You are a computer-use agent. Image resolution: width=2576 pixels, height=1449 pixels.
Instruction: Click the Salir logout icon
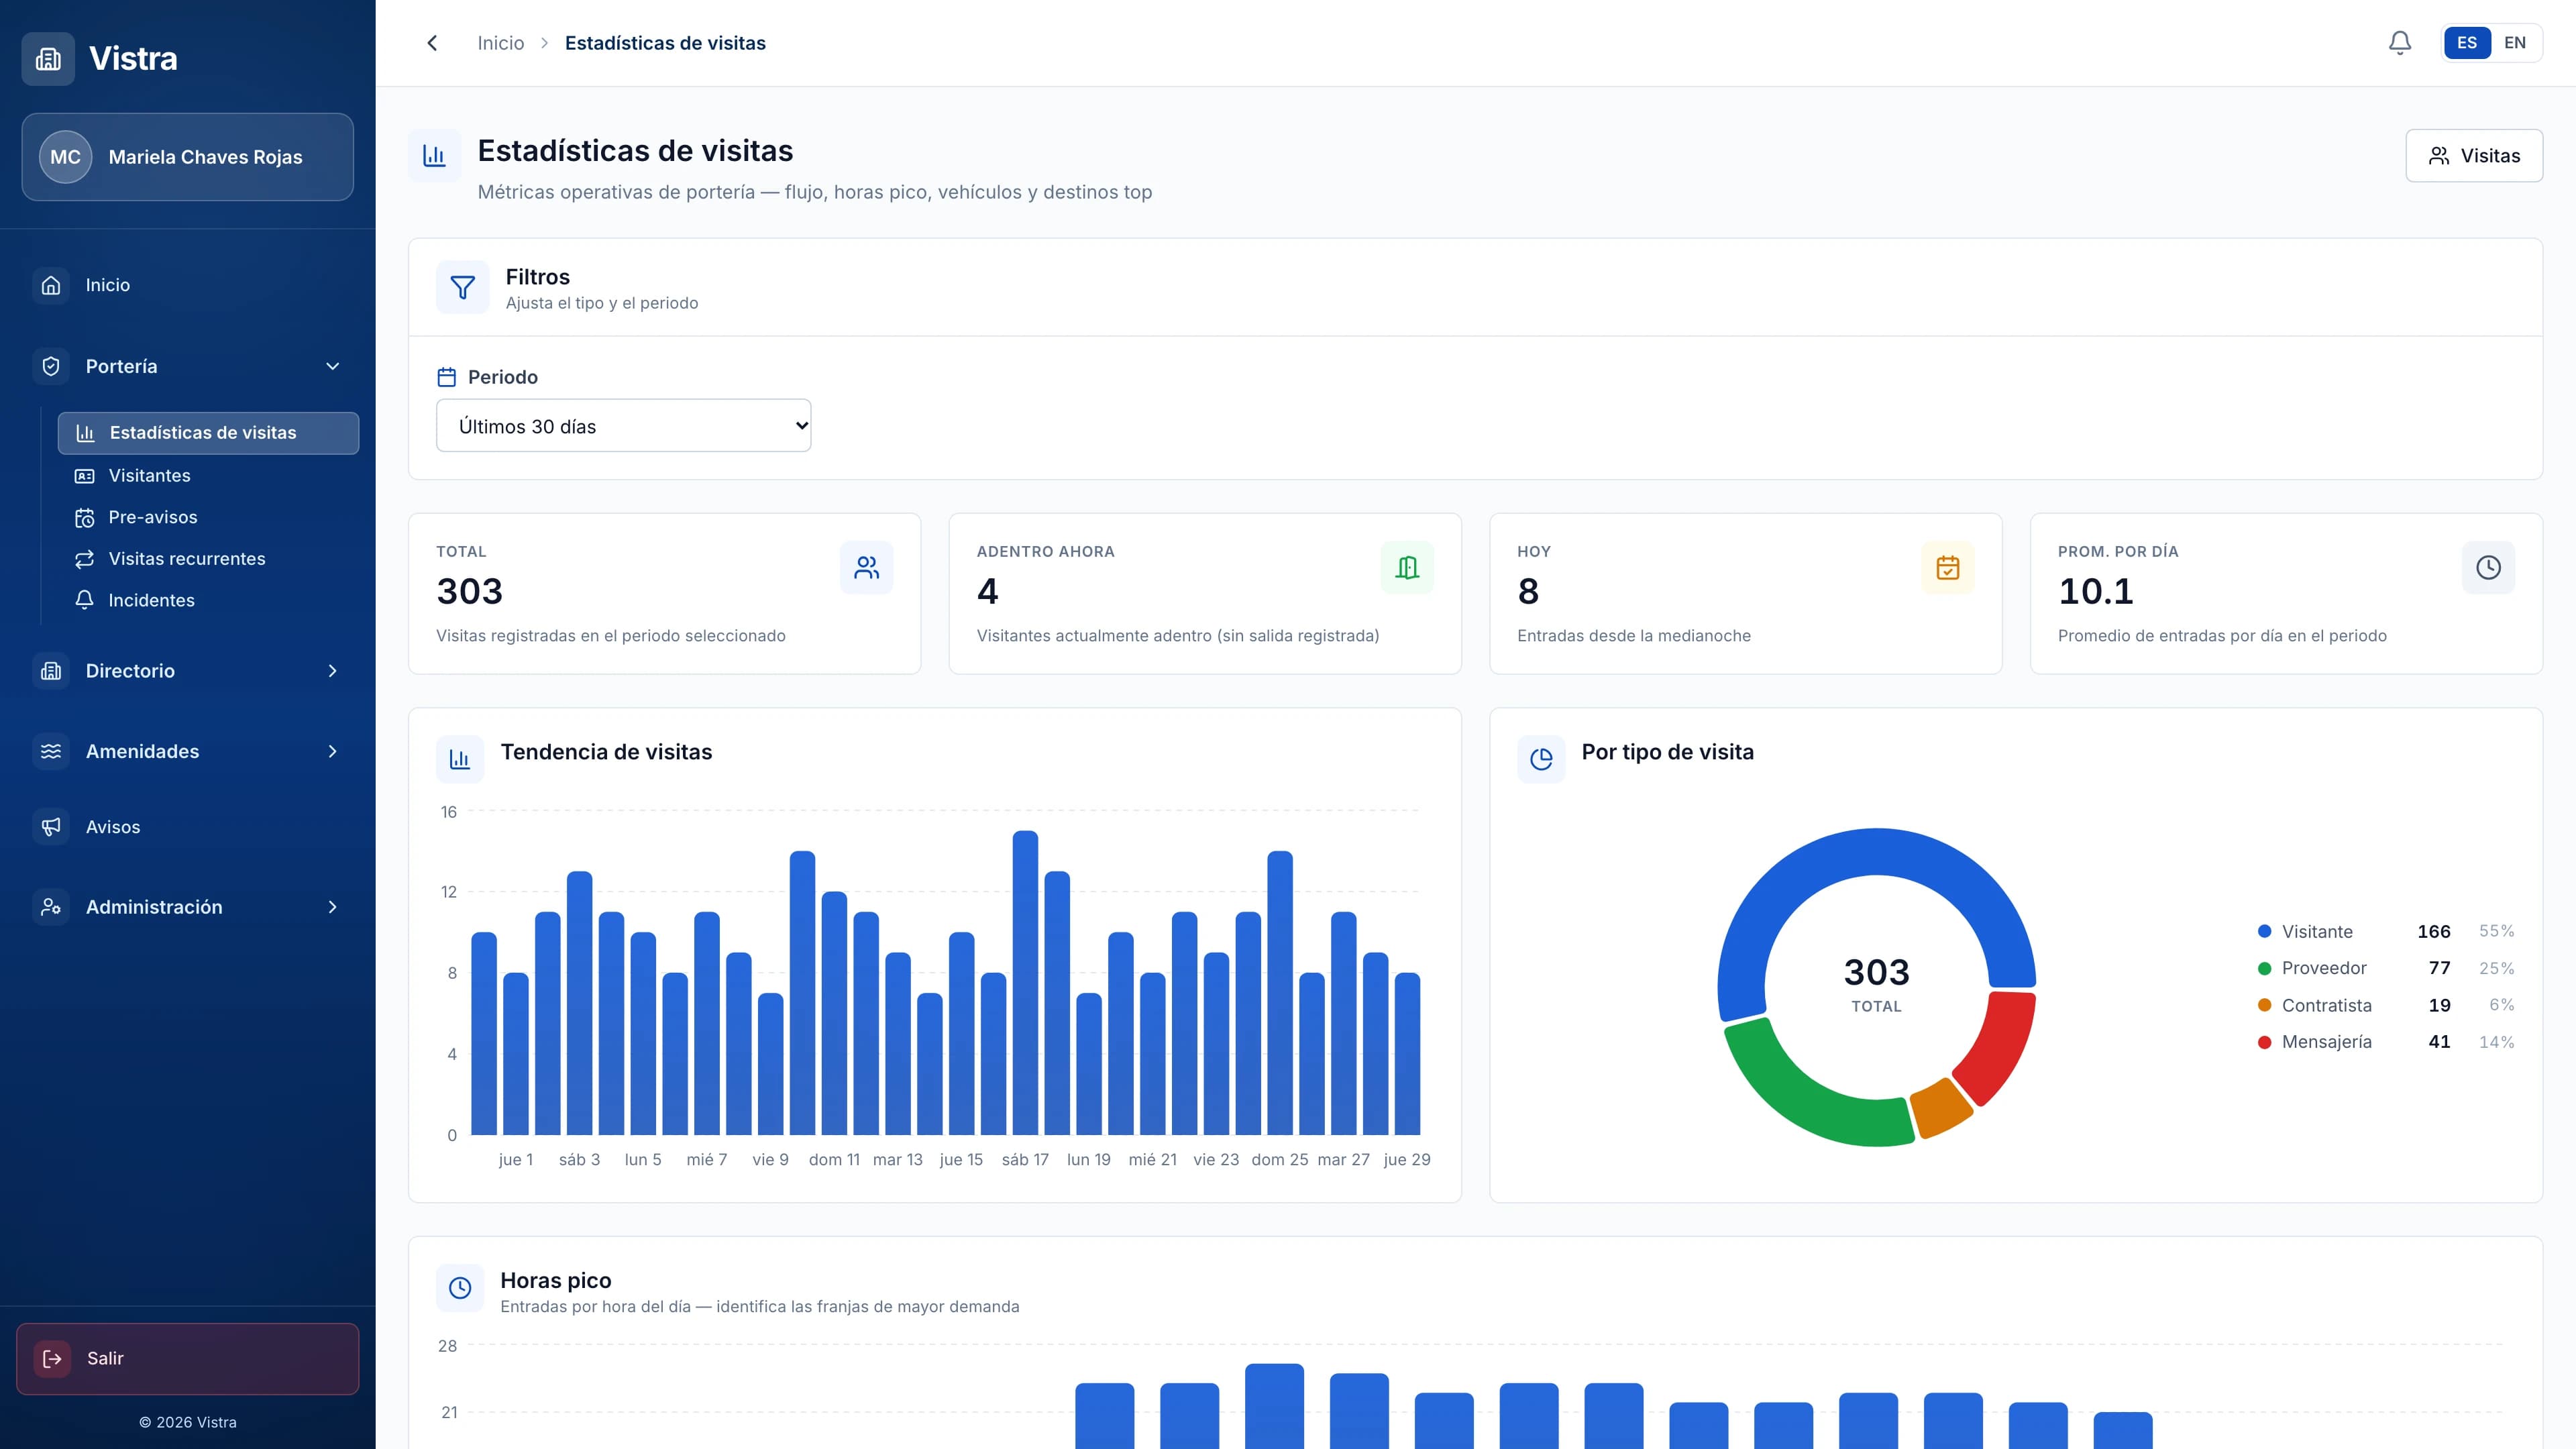tap(52, 1359)
